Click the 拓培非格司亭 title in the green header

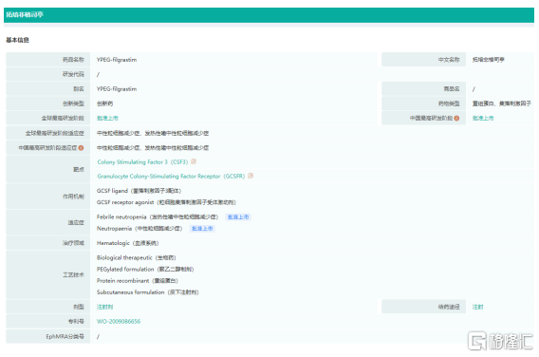pyautogui.click(x=25, y=14)
